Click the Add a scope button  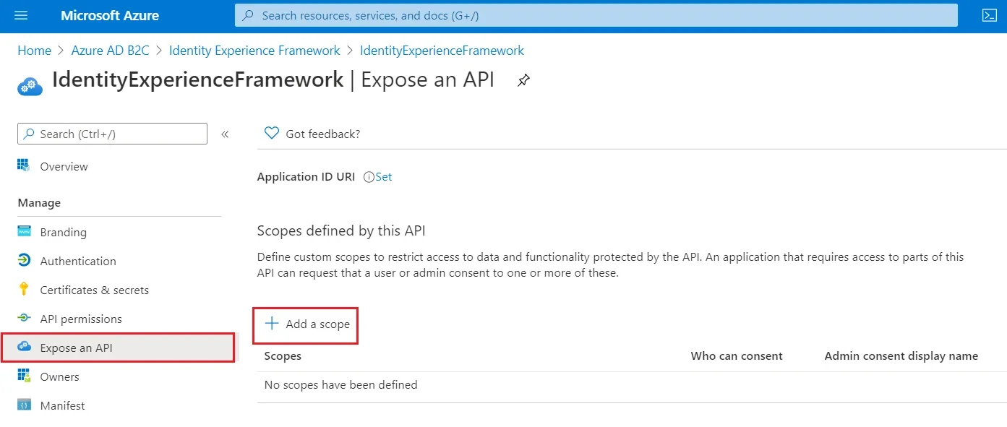click(305, 325)
